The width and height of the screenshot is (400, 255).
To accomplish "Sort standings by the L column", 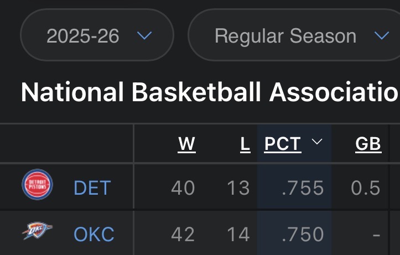I will click(245, 144).
